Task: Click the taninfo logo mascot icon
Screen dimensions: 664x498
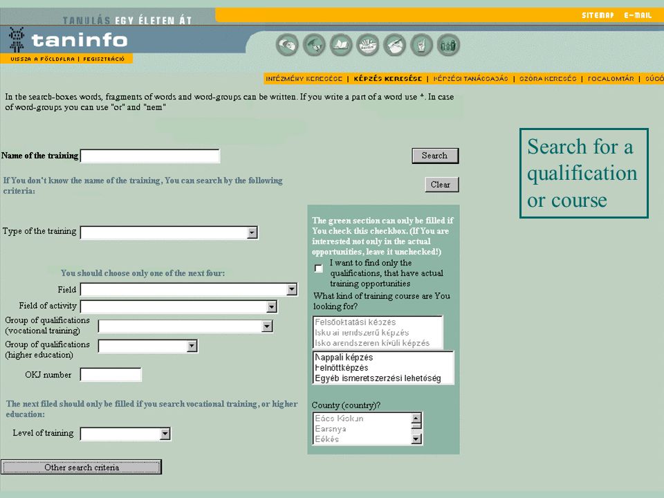Action: click(x=17, y=39)
